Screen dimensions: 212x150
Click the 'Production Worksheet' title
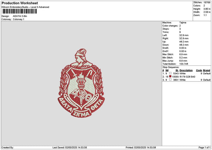[20, 3]
